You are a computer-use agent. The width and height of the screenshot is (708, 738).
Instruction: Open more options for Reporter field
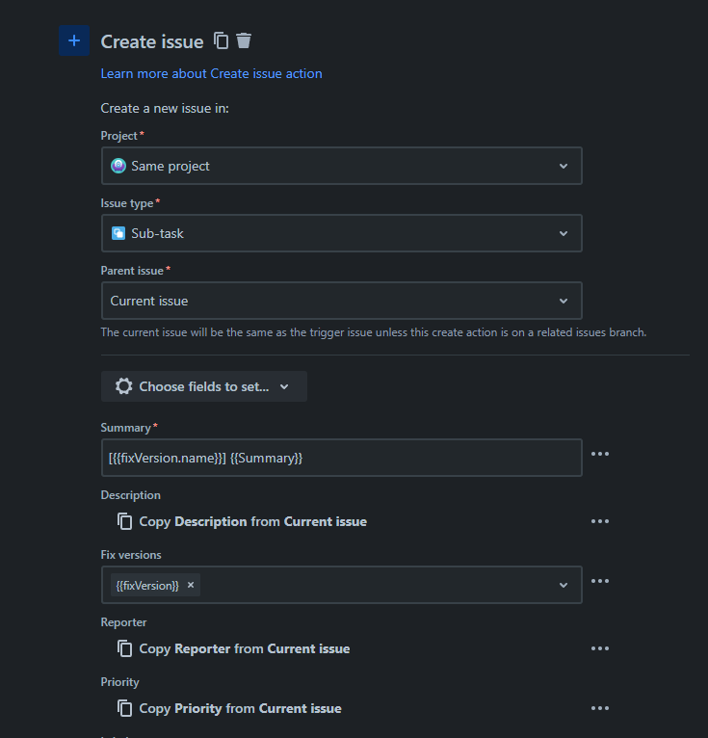tap(600, 648)
